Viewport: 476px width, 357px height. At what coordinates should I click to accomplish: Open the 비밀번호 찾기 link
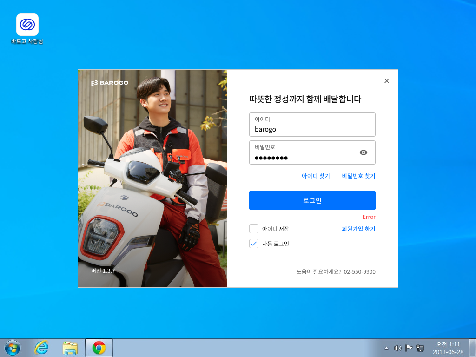(358, 176)
